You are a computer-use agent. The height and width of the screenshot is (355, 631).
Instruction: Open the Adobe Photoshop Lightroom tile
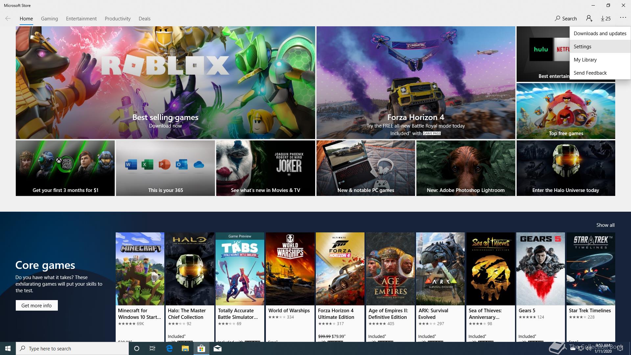click(466, 168)
